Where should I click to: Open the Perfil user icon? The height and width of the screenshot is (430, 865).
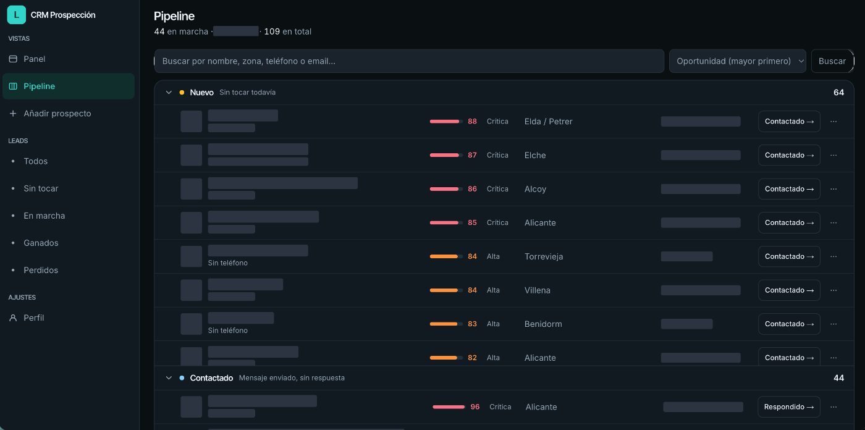click(x=13, y=318)
